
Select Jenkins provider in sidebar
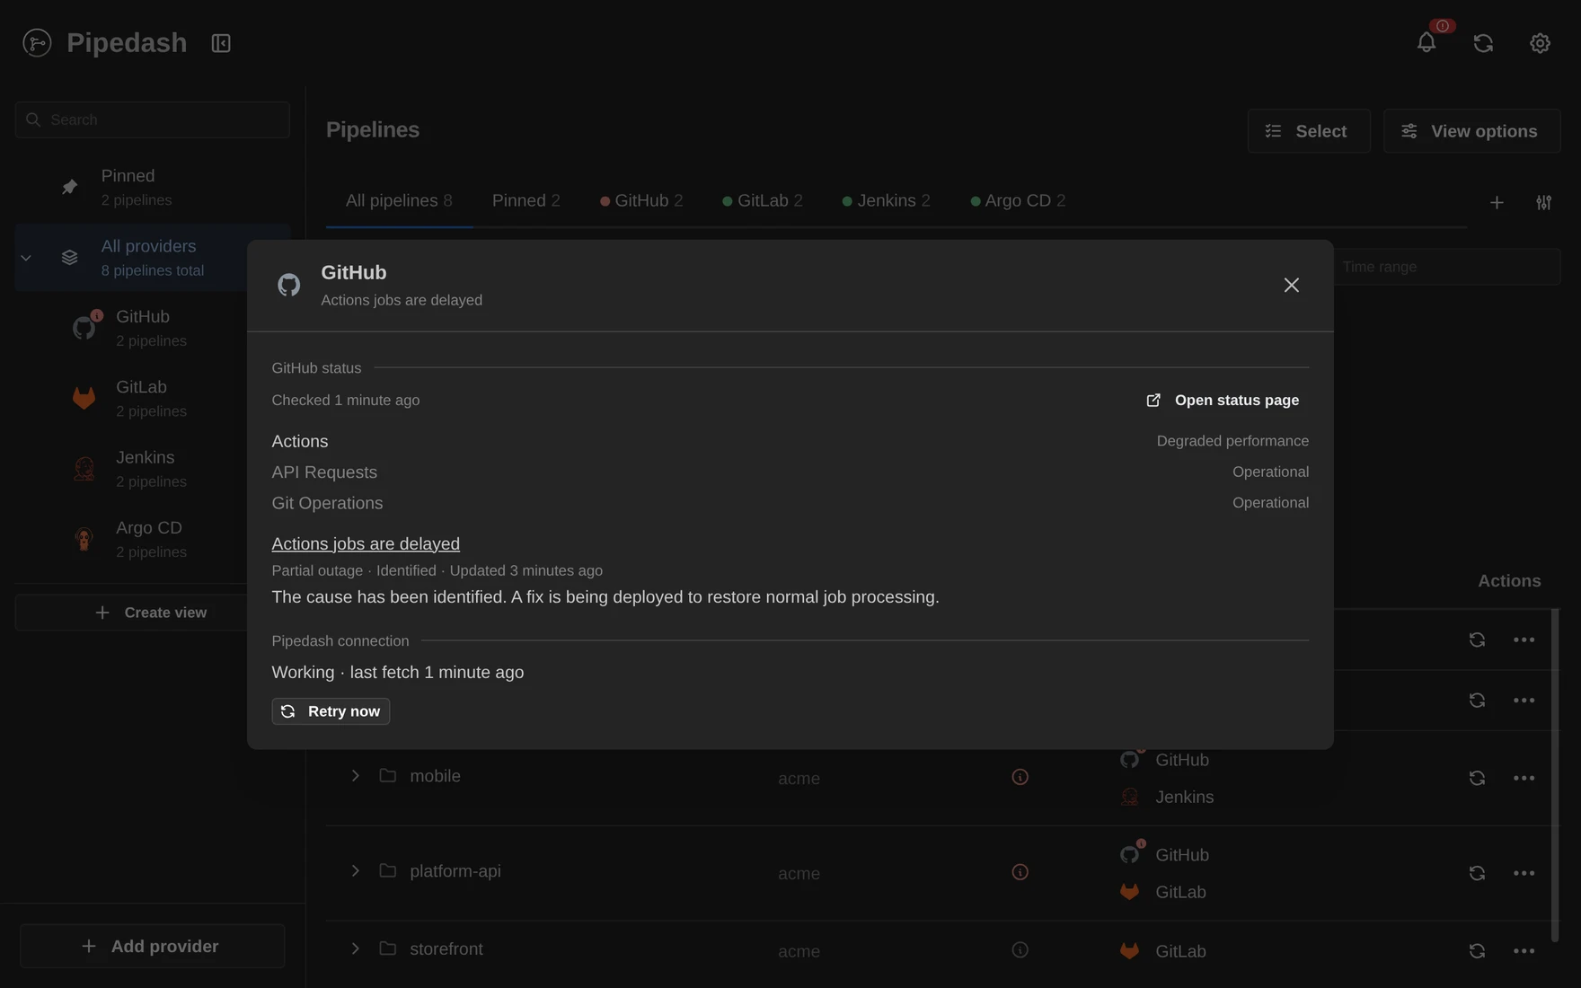[151, 469]
